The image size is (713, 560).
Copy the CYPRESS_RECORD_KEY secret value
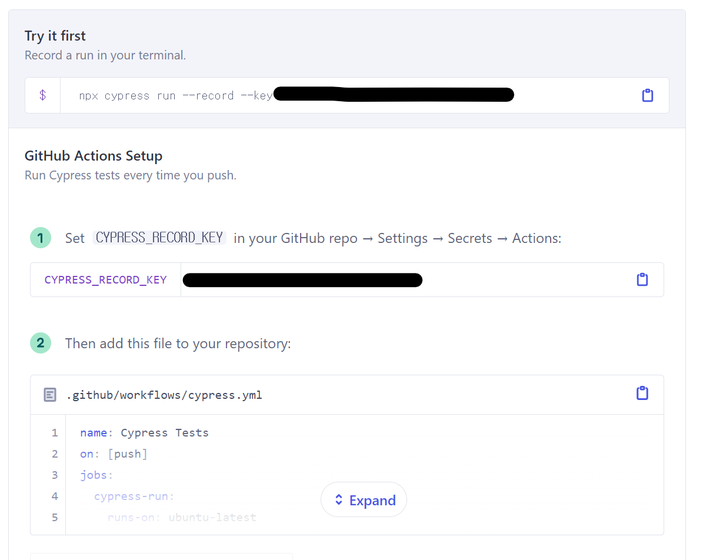point(642,279)
